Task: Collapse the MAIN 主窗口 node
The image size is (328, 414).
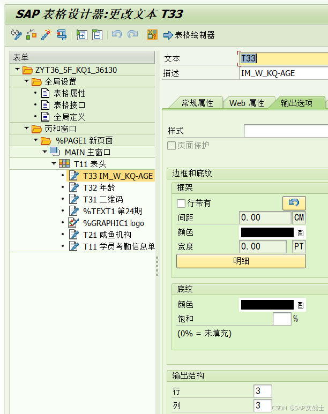Action: [x=45, y=152]
